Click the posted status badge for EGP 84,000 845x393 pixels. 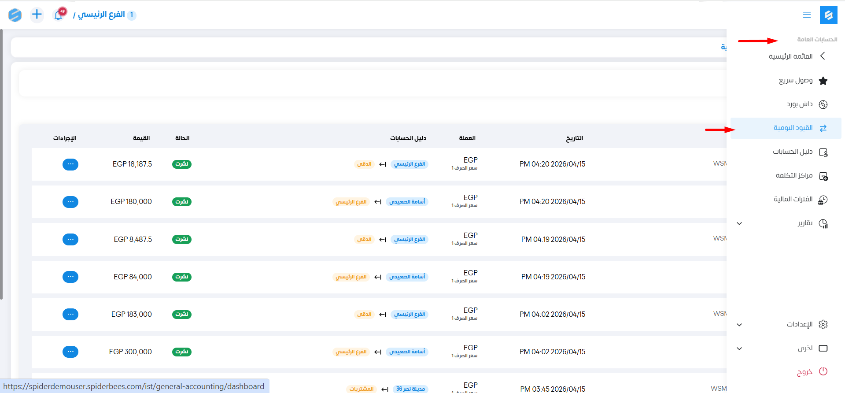[x=182, y=277]
